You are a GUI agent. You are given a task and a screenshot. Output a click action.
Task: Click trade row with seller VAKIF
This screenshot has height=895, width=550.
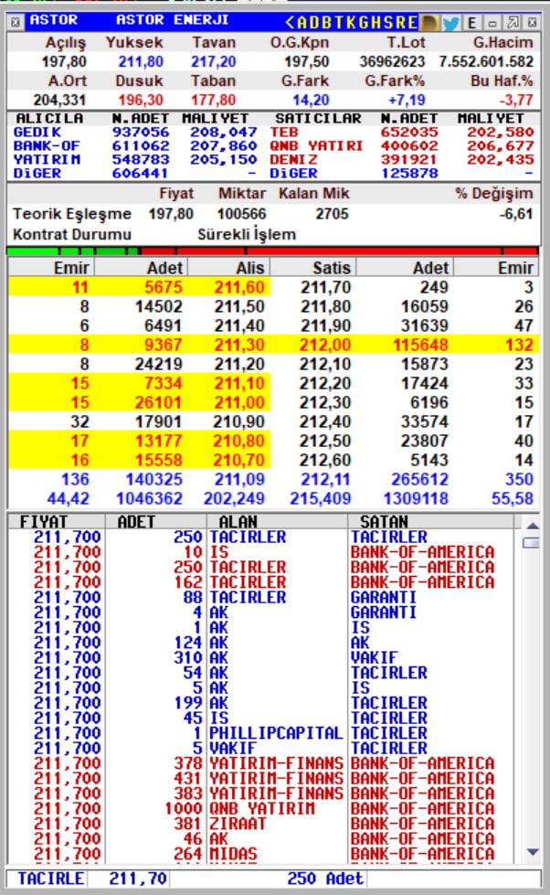262,657
